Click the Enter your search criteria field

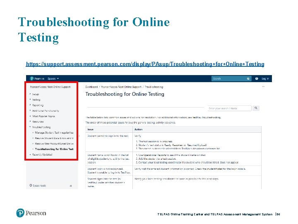pos(229,108)
